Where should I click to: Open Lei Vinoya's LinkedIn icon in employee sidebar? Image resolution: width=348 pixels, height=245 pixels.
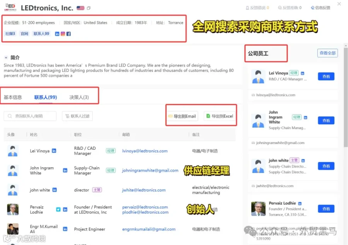click(302, 73)
